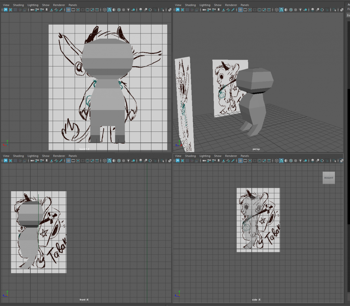Screen dimensions: 350x306
Task: Click 2D Pan/Zoom icon in side viewport toolbar
Action: coord(228,161)
